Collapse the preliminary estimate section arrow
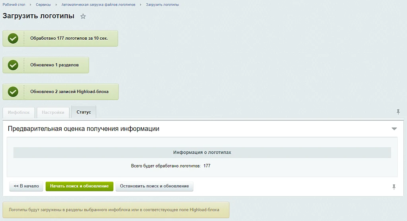The width and height of the screenshot is (407, 221). (394, 129)
